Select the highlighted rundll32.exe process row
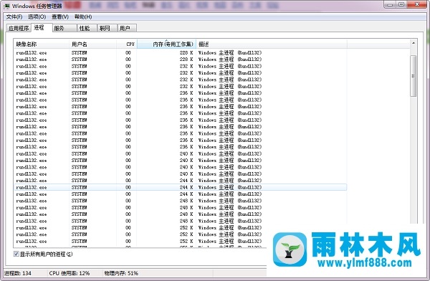The width and height of the screenshot is (430, 281). pyautogui.click(x=180, y=187)
